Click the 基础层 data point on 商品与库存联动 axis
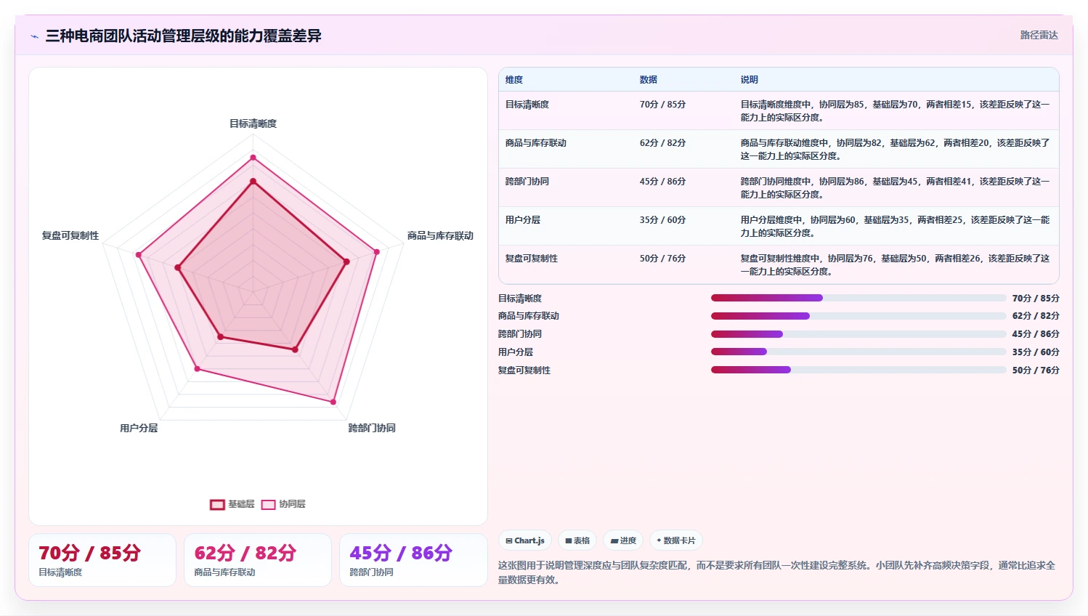1088x616 pixels. click(346, 262)
